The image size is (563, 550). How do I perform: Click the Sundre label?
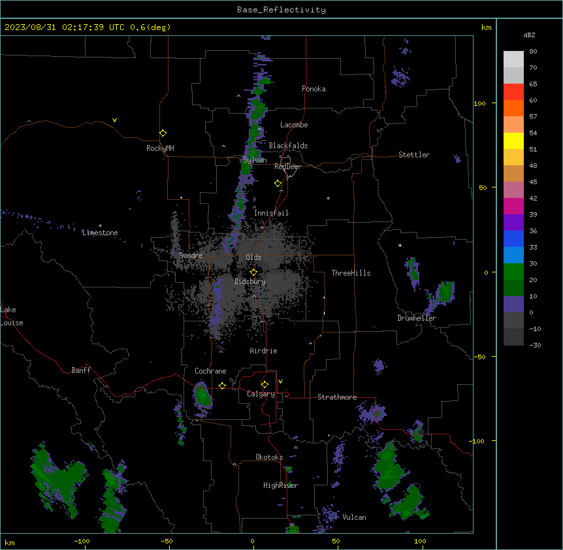(191, 255)
